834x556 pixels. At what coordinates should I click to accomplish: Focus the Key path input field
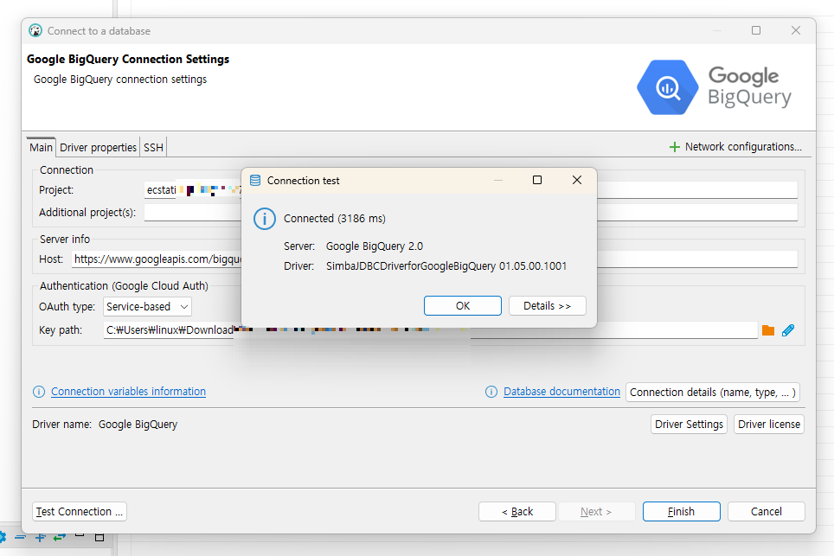point(430,330)
